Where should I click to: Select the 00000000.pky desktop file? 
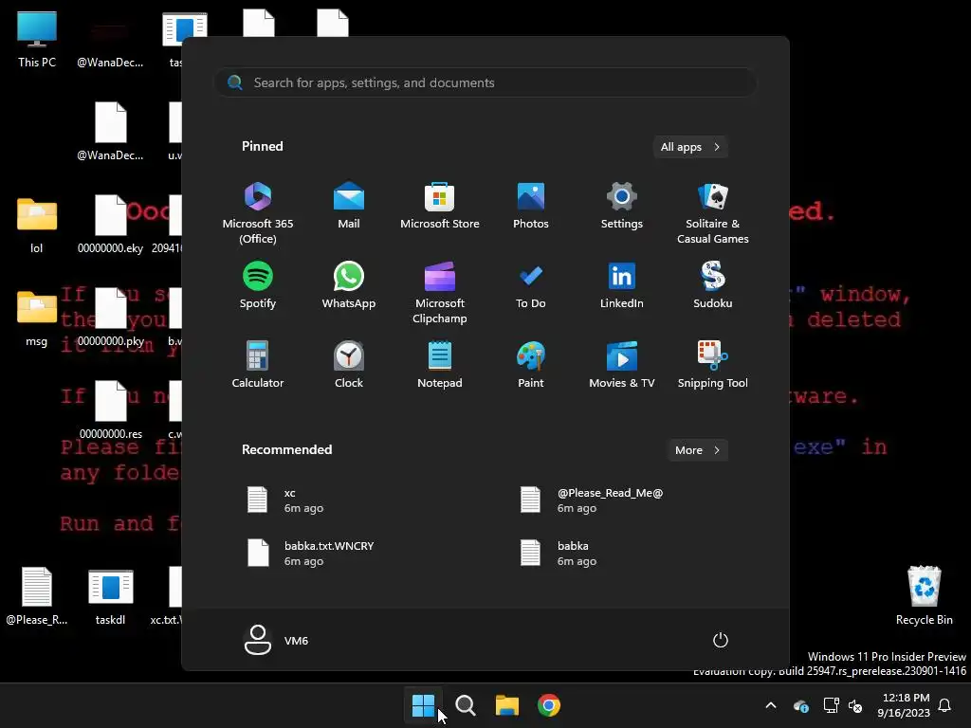[110, 318]
